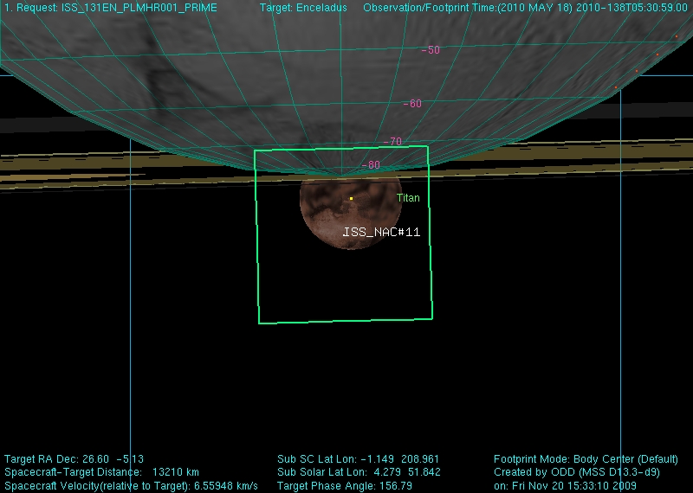Click the -80 latitude label
The image size is (693, 493).
[x=371, y=164]
